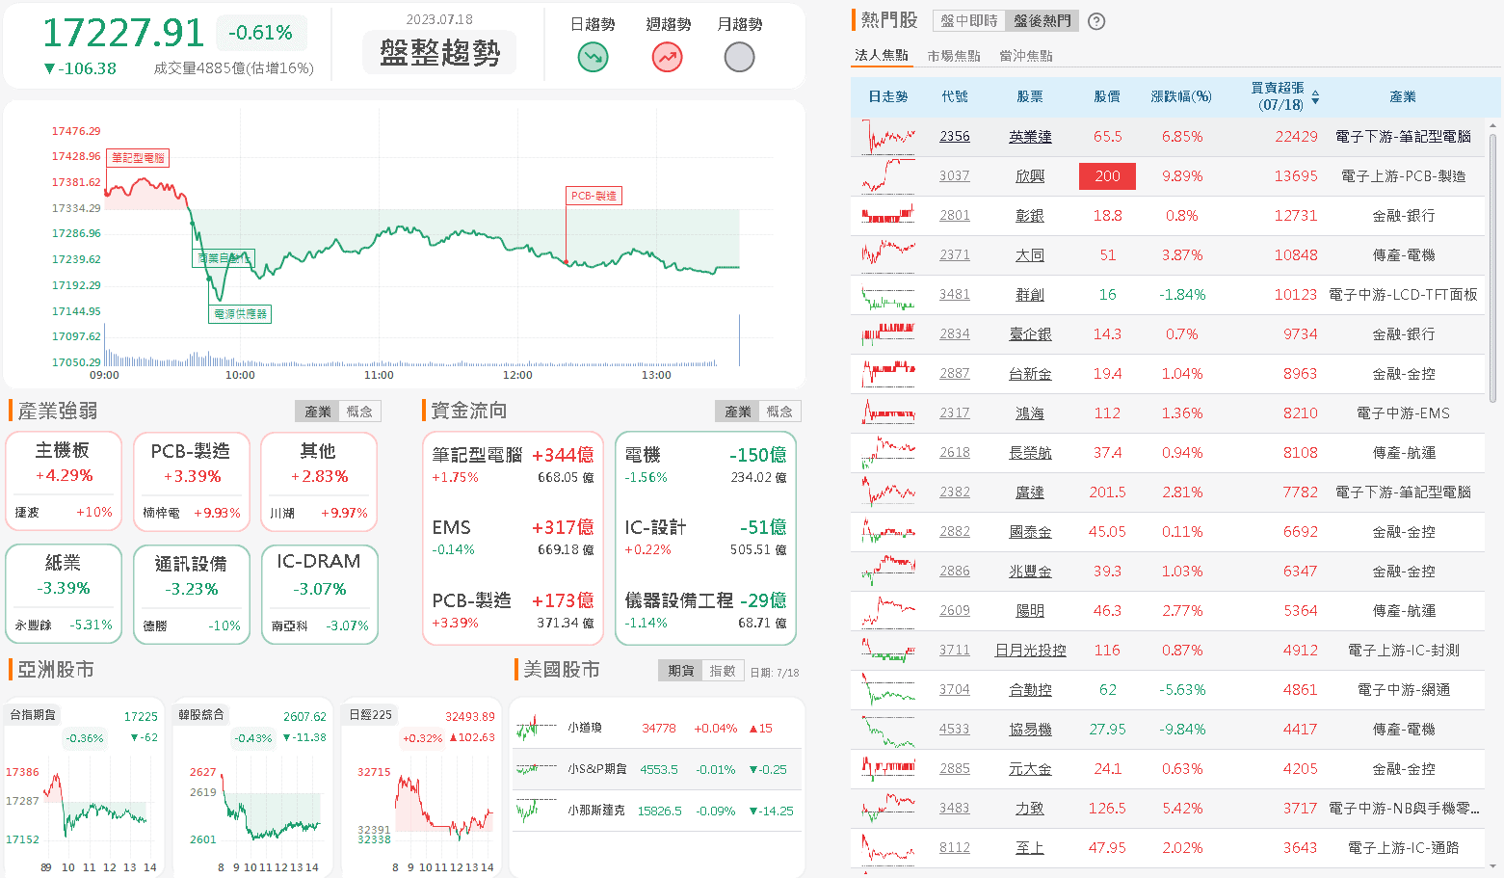
Task: Click the 電源供應器 marker on index chart
Action: 240,314
